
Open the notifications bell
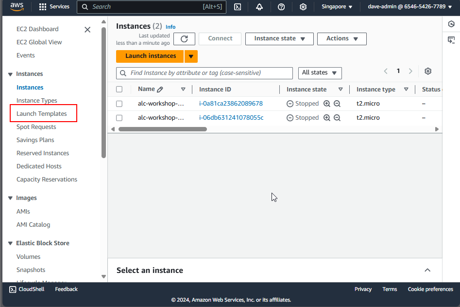click(x=259, y=7)
